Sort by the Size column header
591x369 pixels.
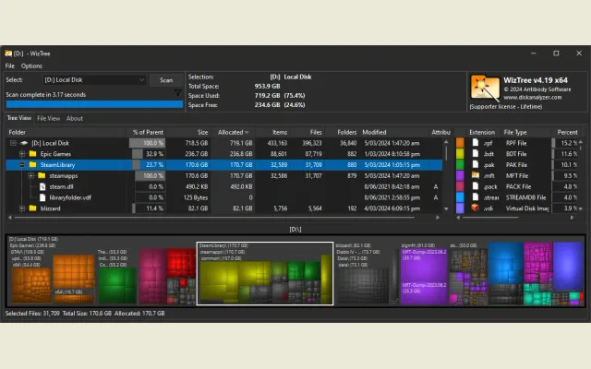click(x=187, y=132)
